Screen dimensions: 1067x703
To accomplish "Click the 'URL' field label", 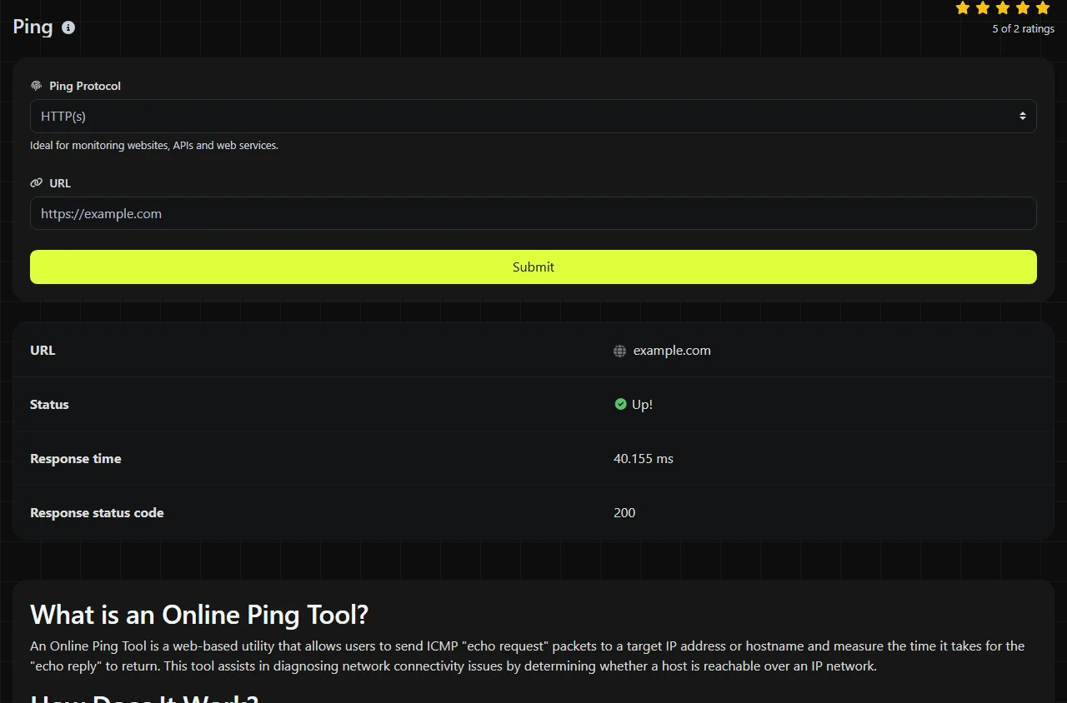I will pyautogui.click(x=60, y=183).
